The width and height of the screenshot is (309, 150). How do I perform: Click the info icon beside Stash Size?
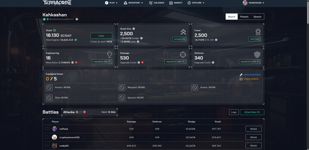134,29
